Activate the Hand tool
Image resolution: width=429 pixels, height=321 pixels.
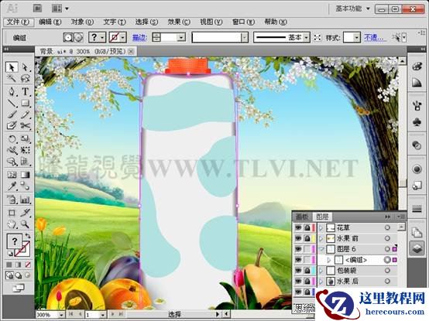[x=12, y=224]
